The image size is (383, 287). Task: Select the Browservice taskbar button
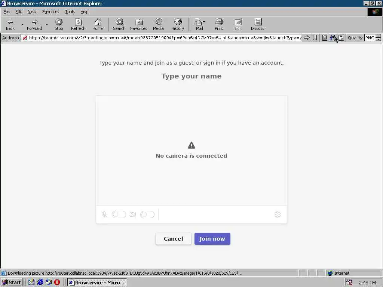(x=97, y=283)
